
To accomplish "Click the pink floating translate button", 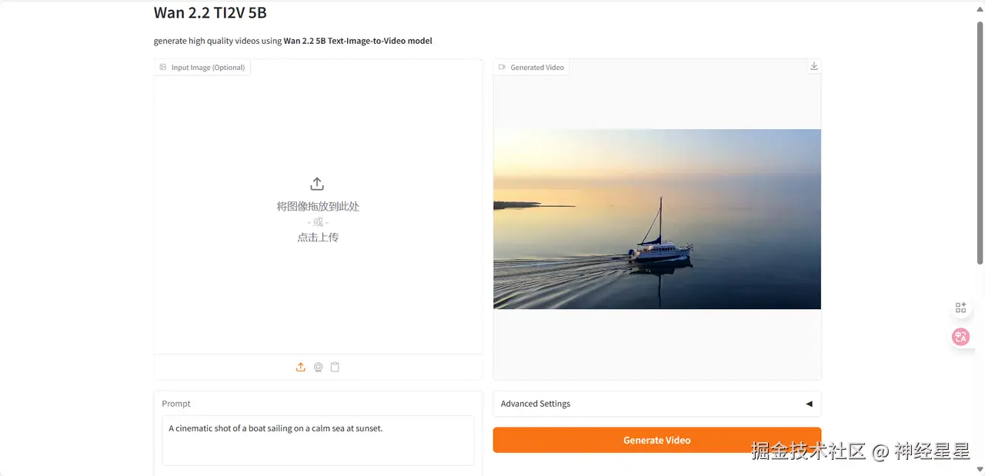I will pos(960,337).
